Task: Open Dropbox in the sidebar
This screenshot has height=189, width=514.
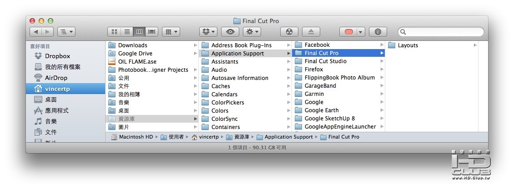Action: pyautogui.click(x=66, y=56)
